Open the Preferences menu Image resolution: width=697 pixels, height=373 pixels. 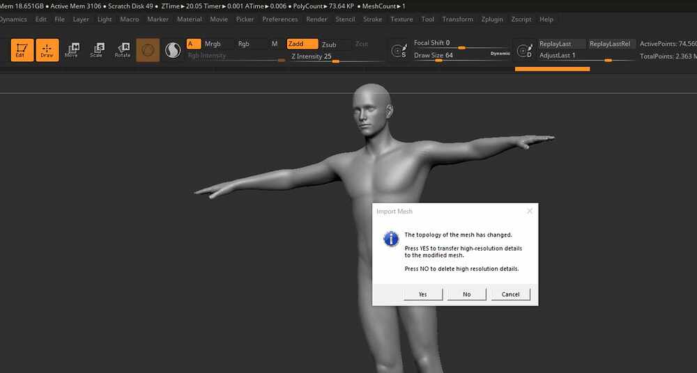(x=280, y=19)
